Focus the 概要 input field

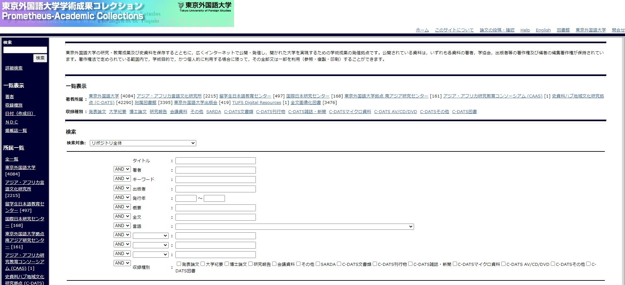point(215,208)
